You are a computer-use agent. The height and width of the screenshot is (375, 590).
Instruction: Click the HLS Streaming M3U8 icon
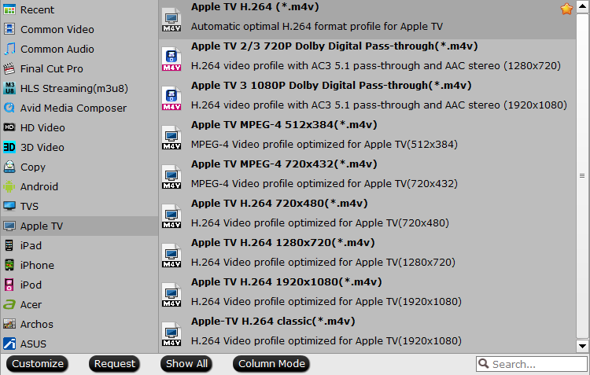(x=9, y=88)
